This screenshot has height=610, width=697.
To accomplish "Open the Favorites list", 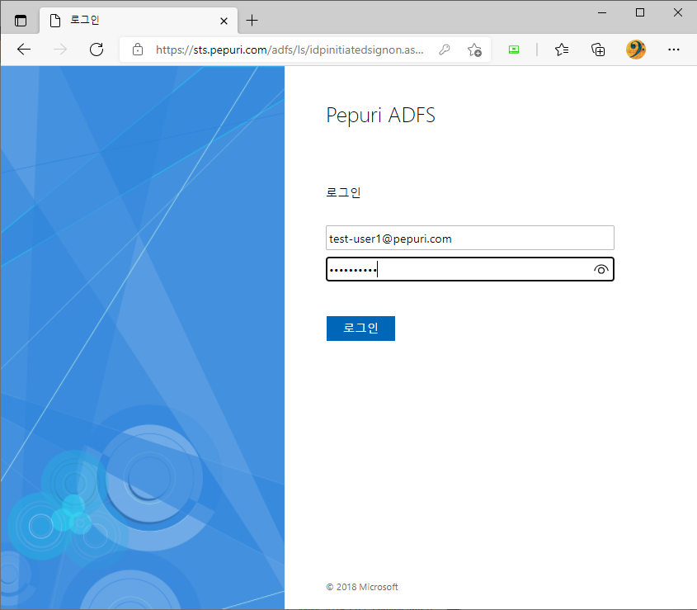I will [562, 50].
